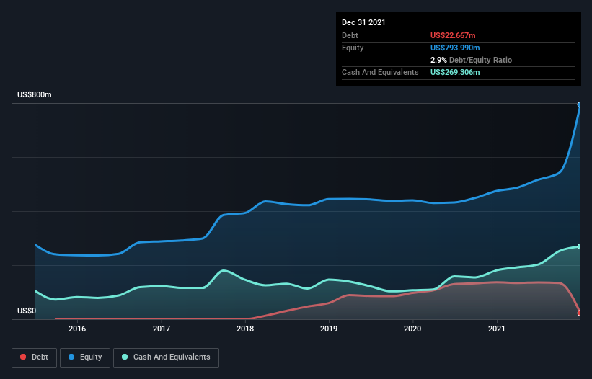Image resolution: width=592 pixels, height=379 pixels.
Task: Click the 2021 x-axis label
Action: (x=497, y=329)
